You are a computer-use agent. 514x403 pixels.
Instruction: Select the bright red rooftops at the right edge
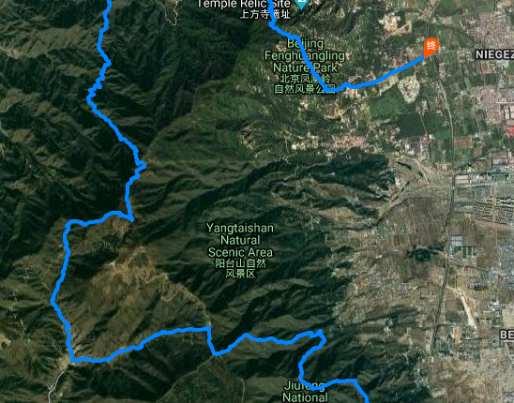[x=510, y=130]
